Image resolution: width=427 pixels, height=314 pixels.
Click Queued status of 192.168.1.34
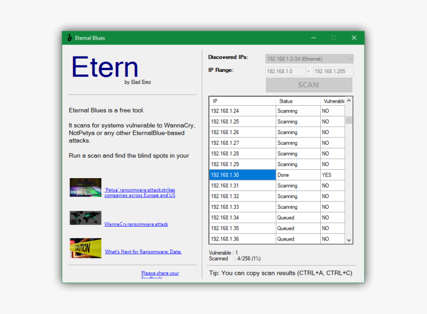tap(298, 218)
